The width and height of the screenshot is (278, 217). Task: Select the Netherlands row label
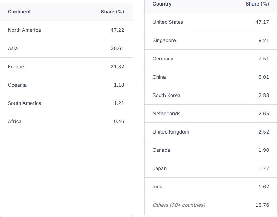[x=166, y=114]
